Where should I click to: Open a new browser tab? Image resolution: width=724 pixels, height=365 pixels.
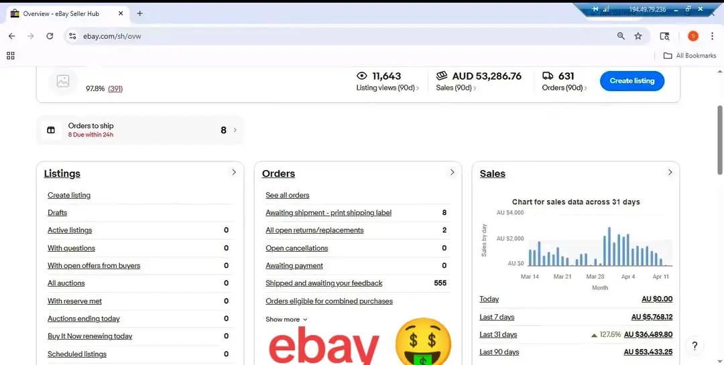[139, 13]
